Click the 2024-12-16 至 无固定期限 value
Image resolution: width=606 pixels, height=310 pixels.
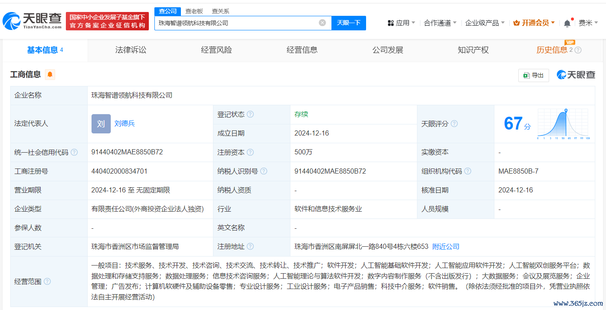(130, 190)
